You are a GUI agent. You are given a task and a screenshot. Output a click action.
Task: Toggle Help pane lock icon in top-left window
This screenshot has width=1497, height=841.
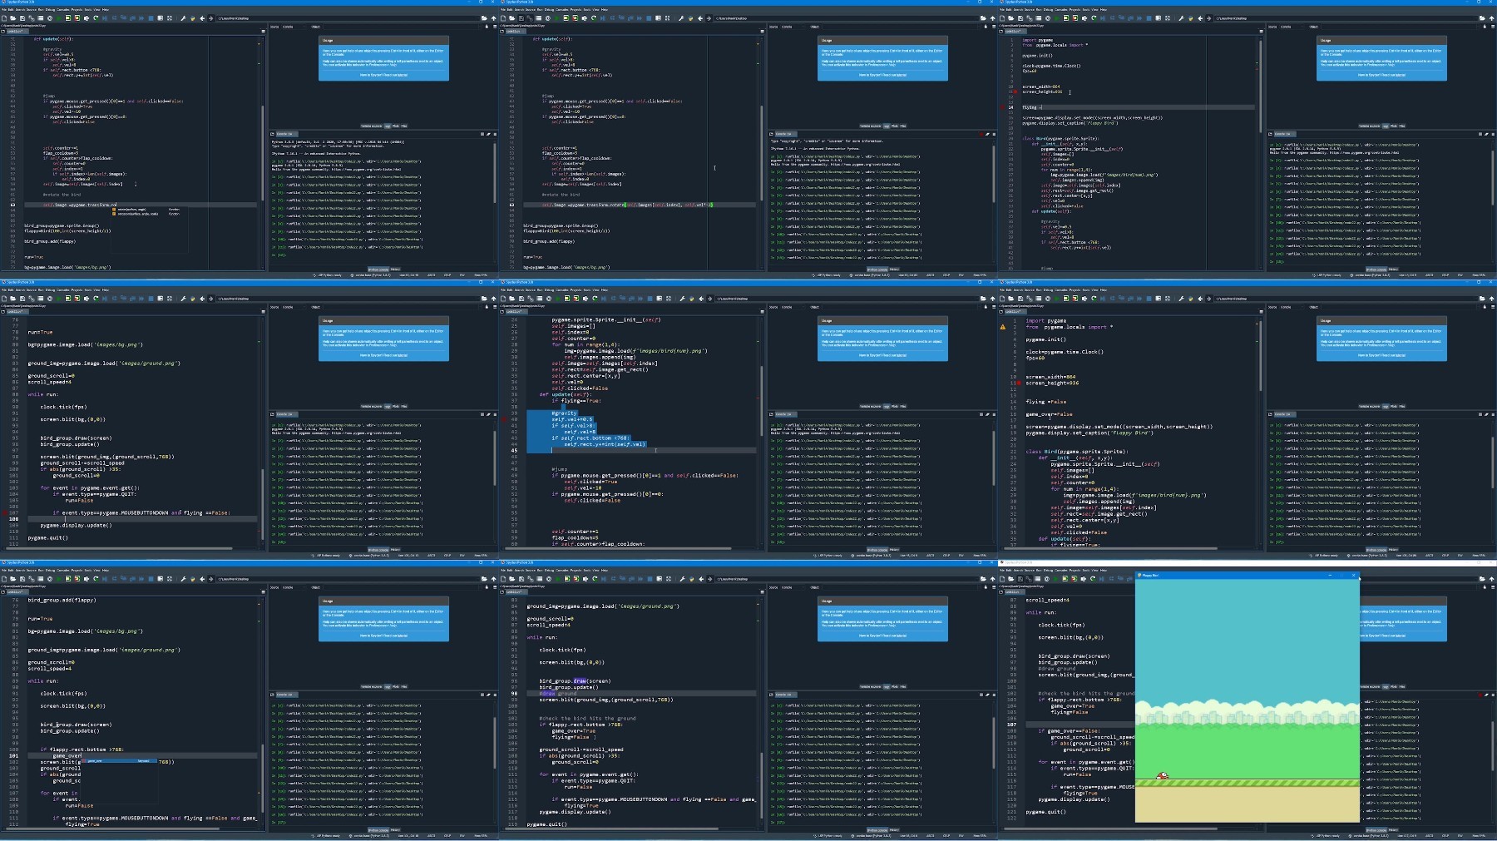coord(487,27)
